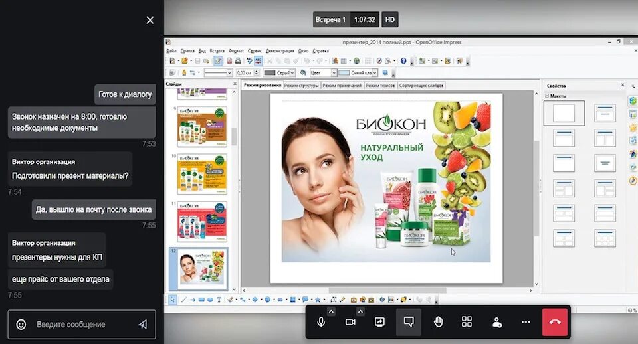This screenshot has width=638, height=344.
Task: Export directly as PDF icon
Action: coord(229,61)
